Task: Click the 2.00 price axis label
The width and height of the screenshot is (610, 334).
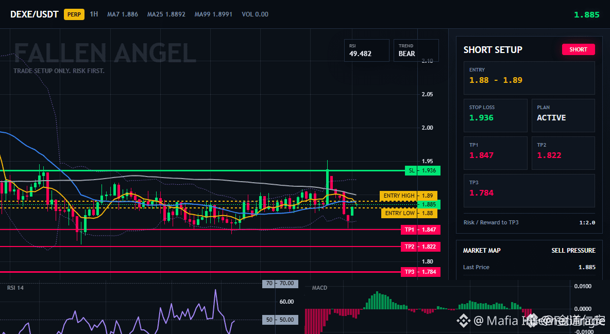Action: tap(427, 128)
